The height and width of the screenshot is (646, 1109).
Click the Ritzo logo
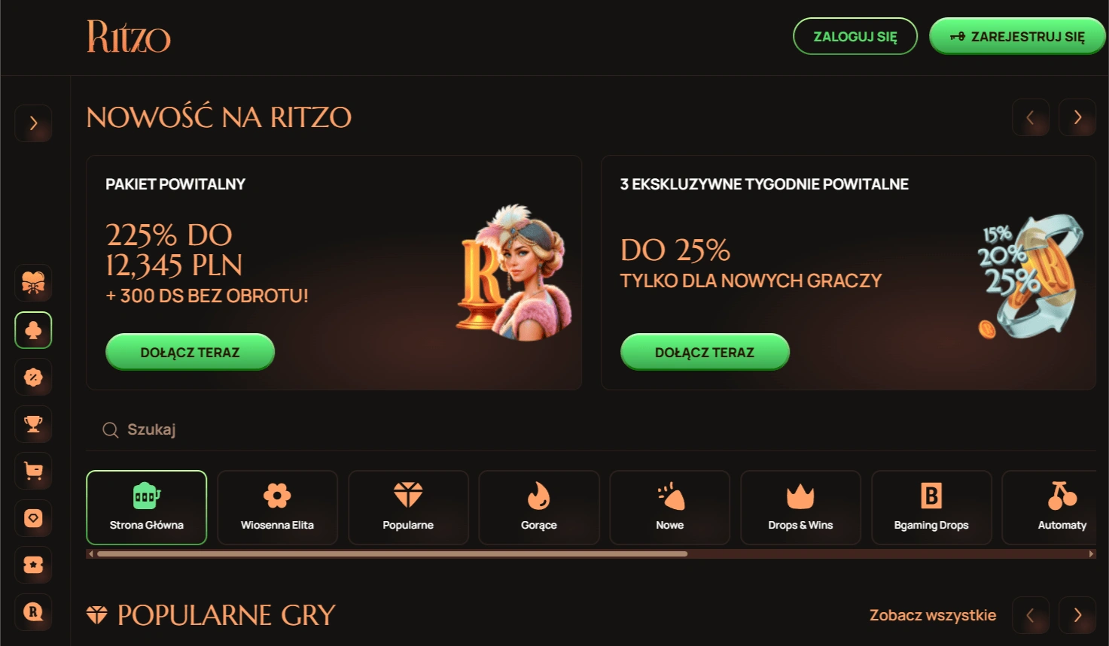pos(129,37)
